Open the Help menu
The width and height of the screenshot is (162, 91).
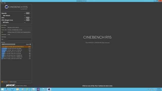[5, 3]
